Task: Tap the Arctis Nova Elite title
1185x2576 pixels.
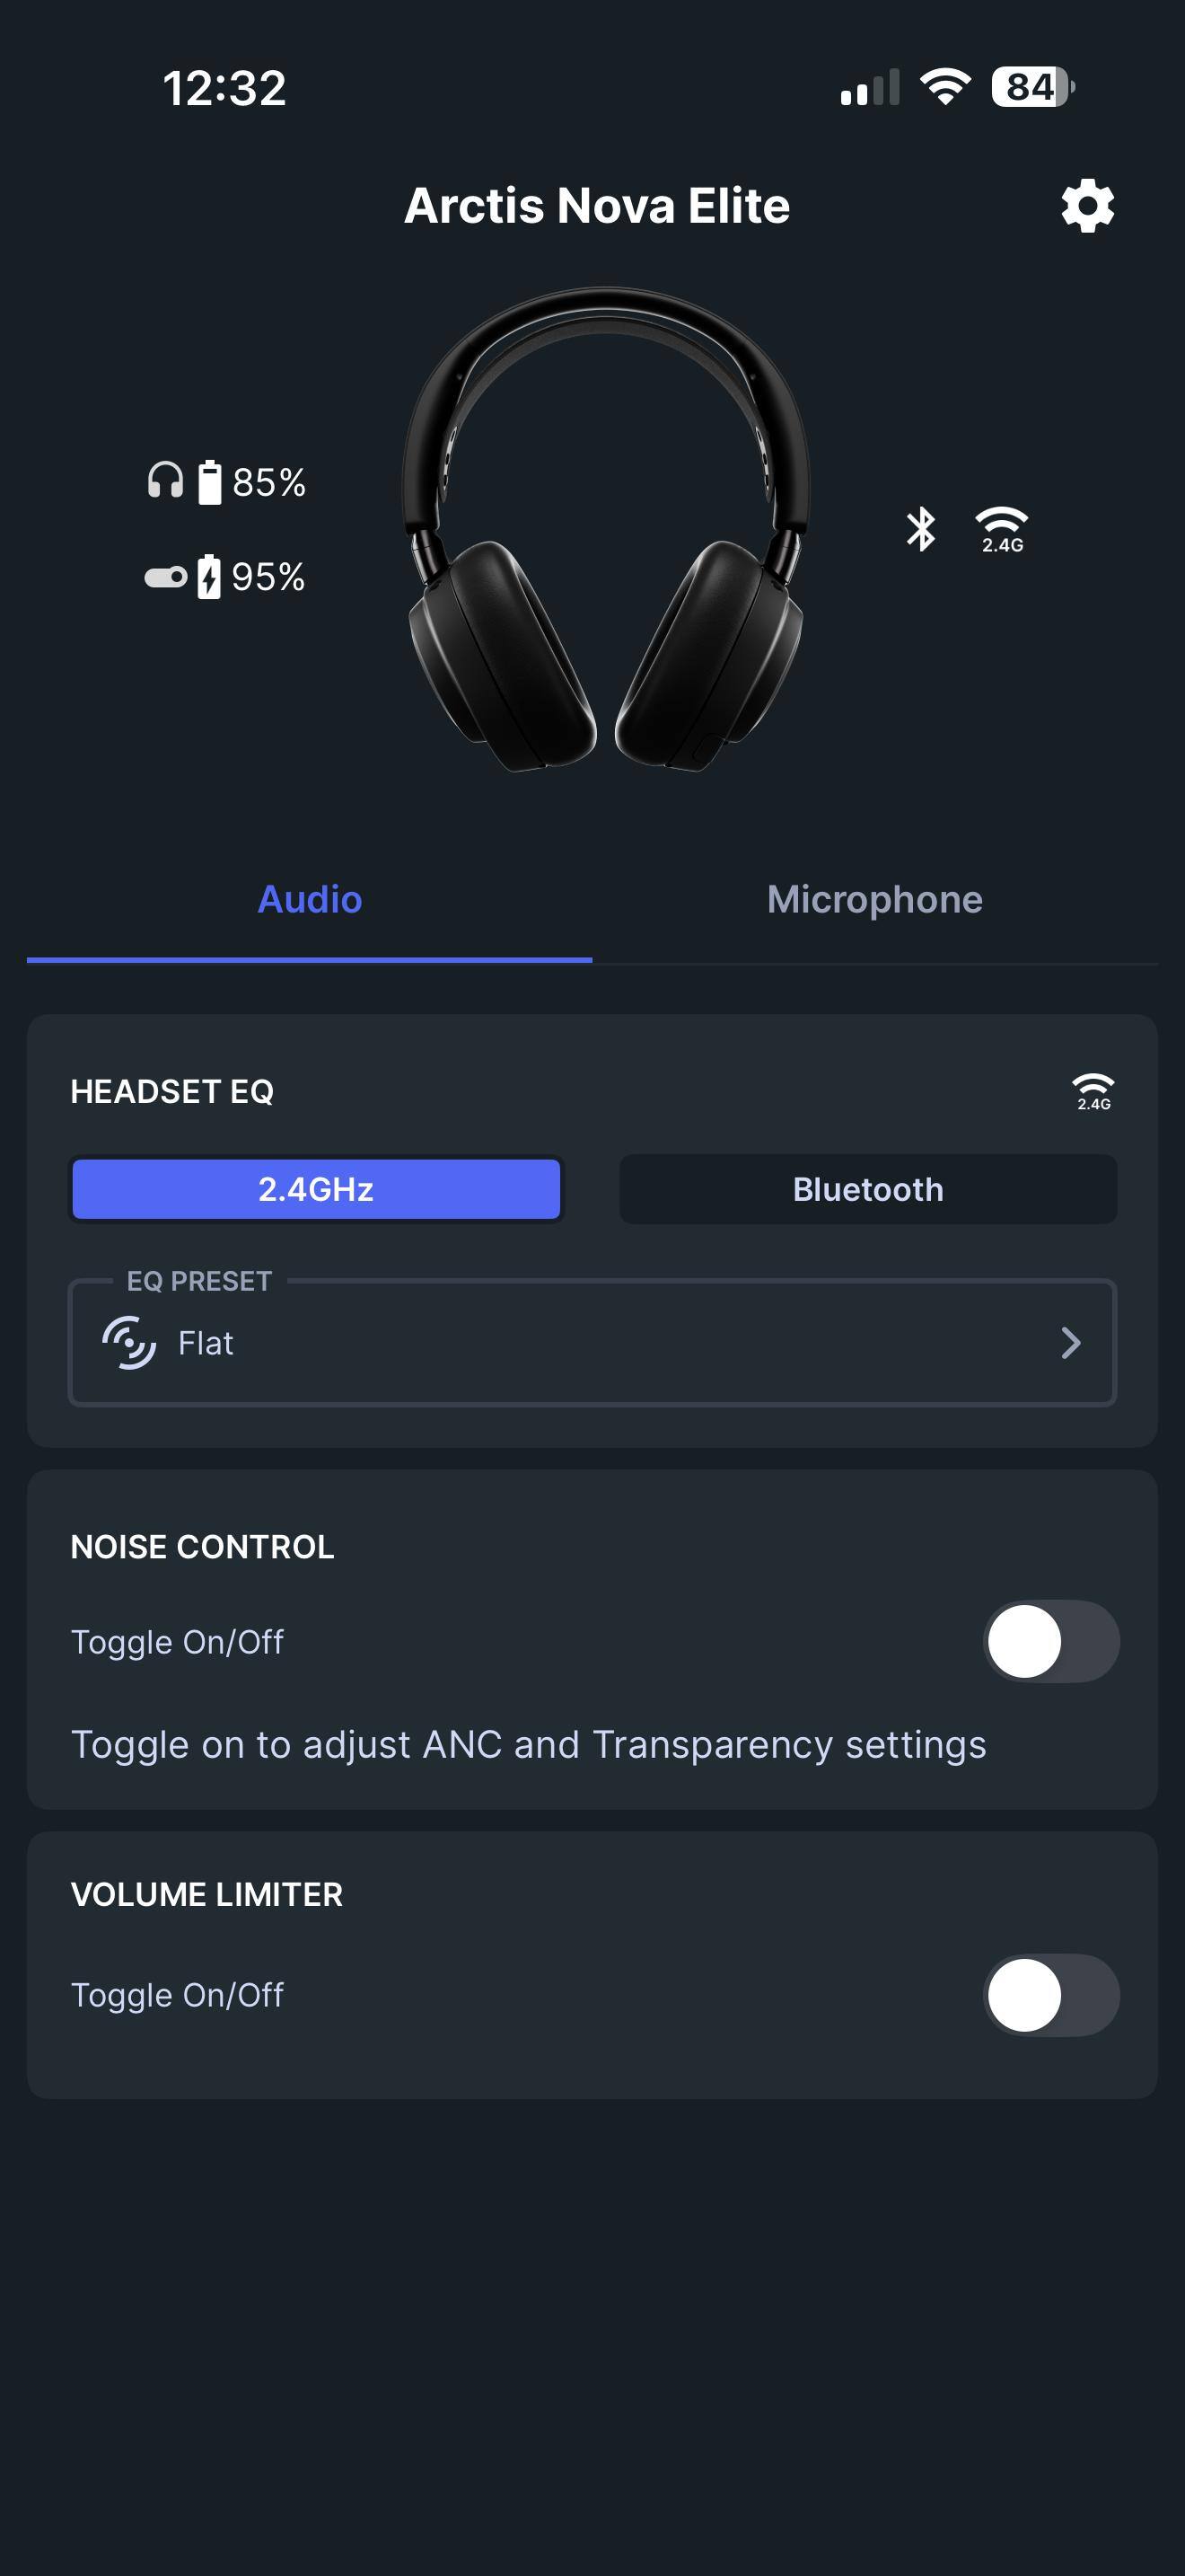Action: pyautogui.click(x=596, y=206)
